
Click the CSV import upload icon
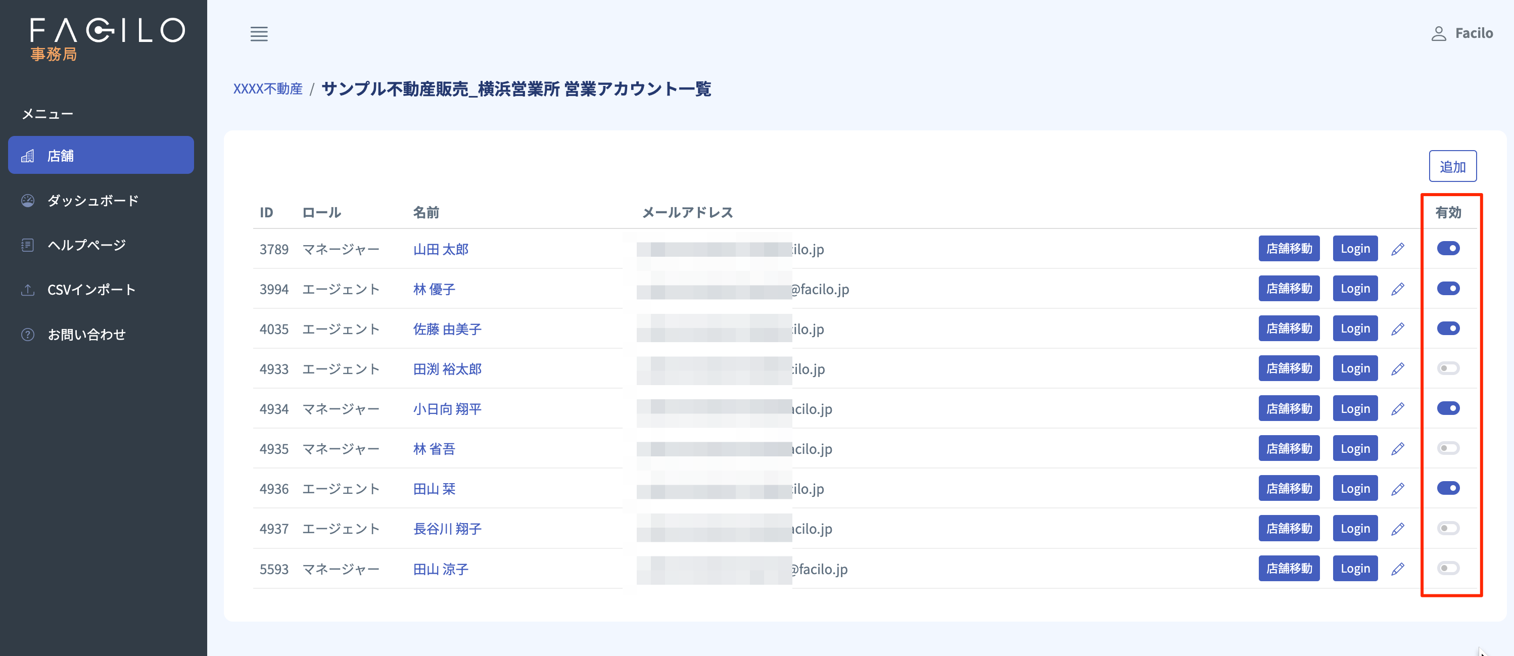click(28, 290)
